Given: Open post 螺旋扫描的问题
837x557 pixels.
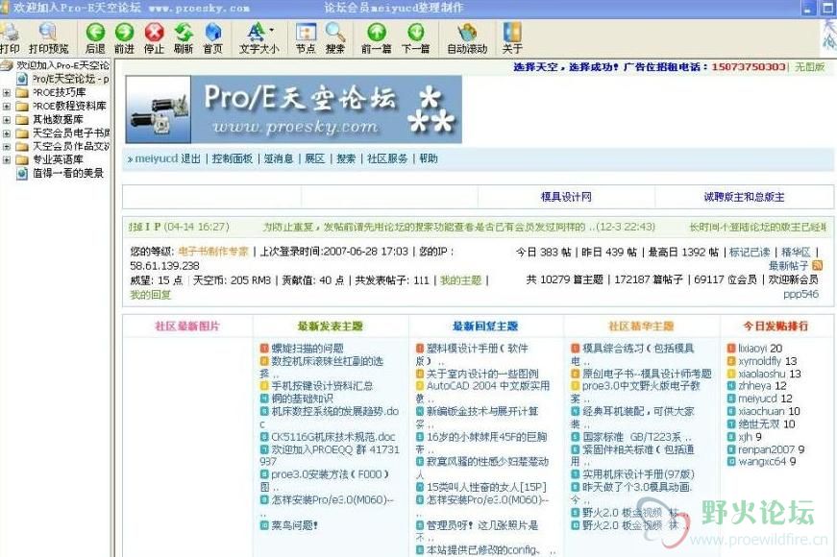Looking at the screenshot, I should pyautogui.click(x=308, y=349).
